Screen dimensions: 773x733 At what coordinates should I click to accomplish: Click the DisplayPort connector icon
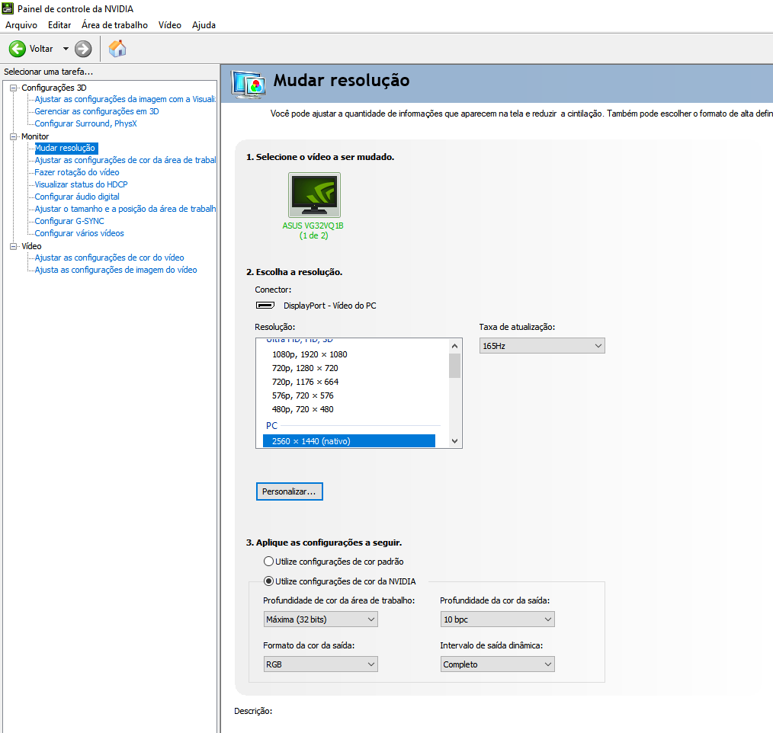click(265, 306)
